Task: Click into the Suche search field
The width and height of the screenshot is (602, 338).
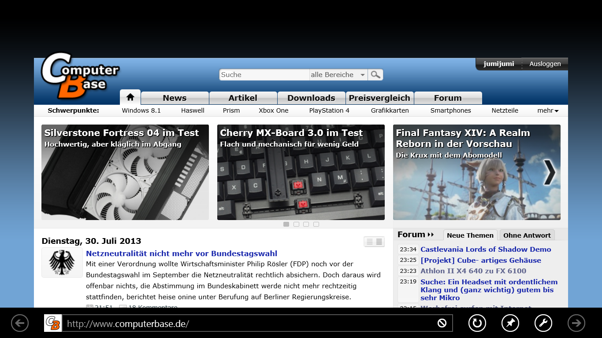Action: pyautogui.click(x=264, y=75)
